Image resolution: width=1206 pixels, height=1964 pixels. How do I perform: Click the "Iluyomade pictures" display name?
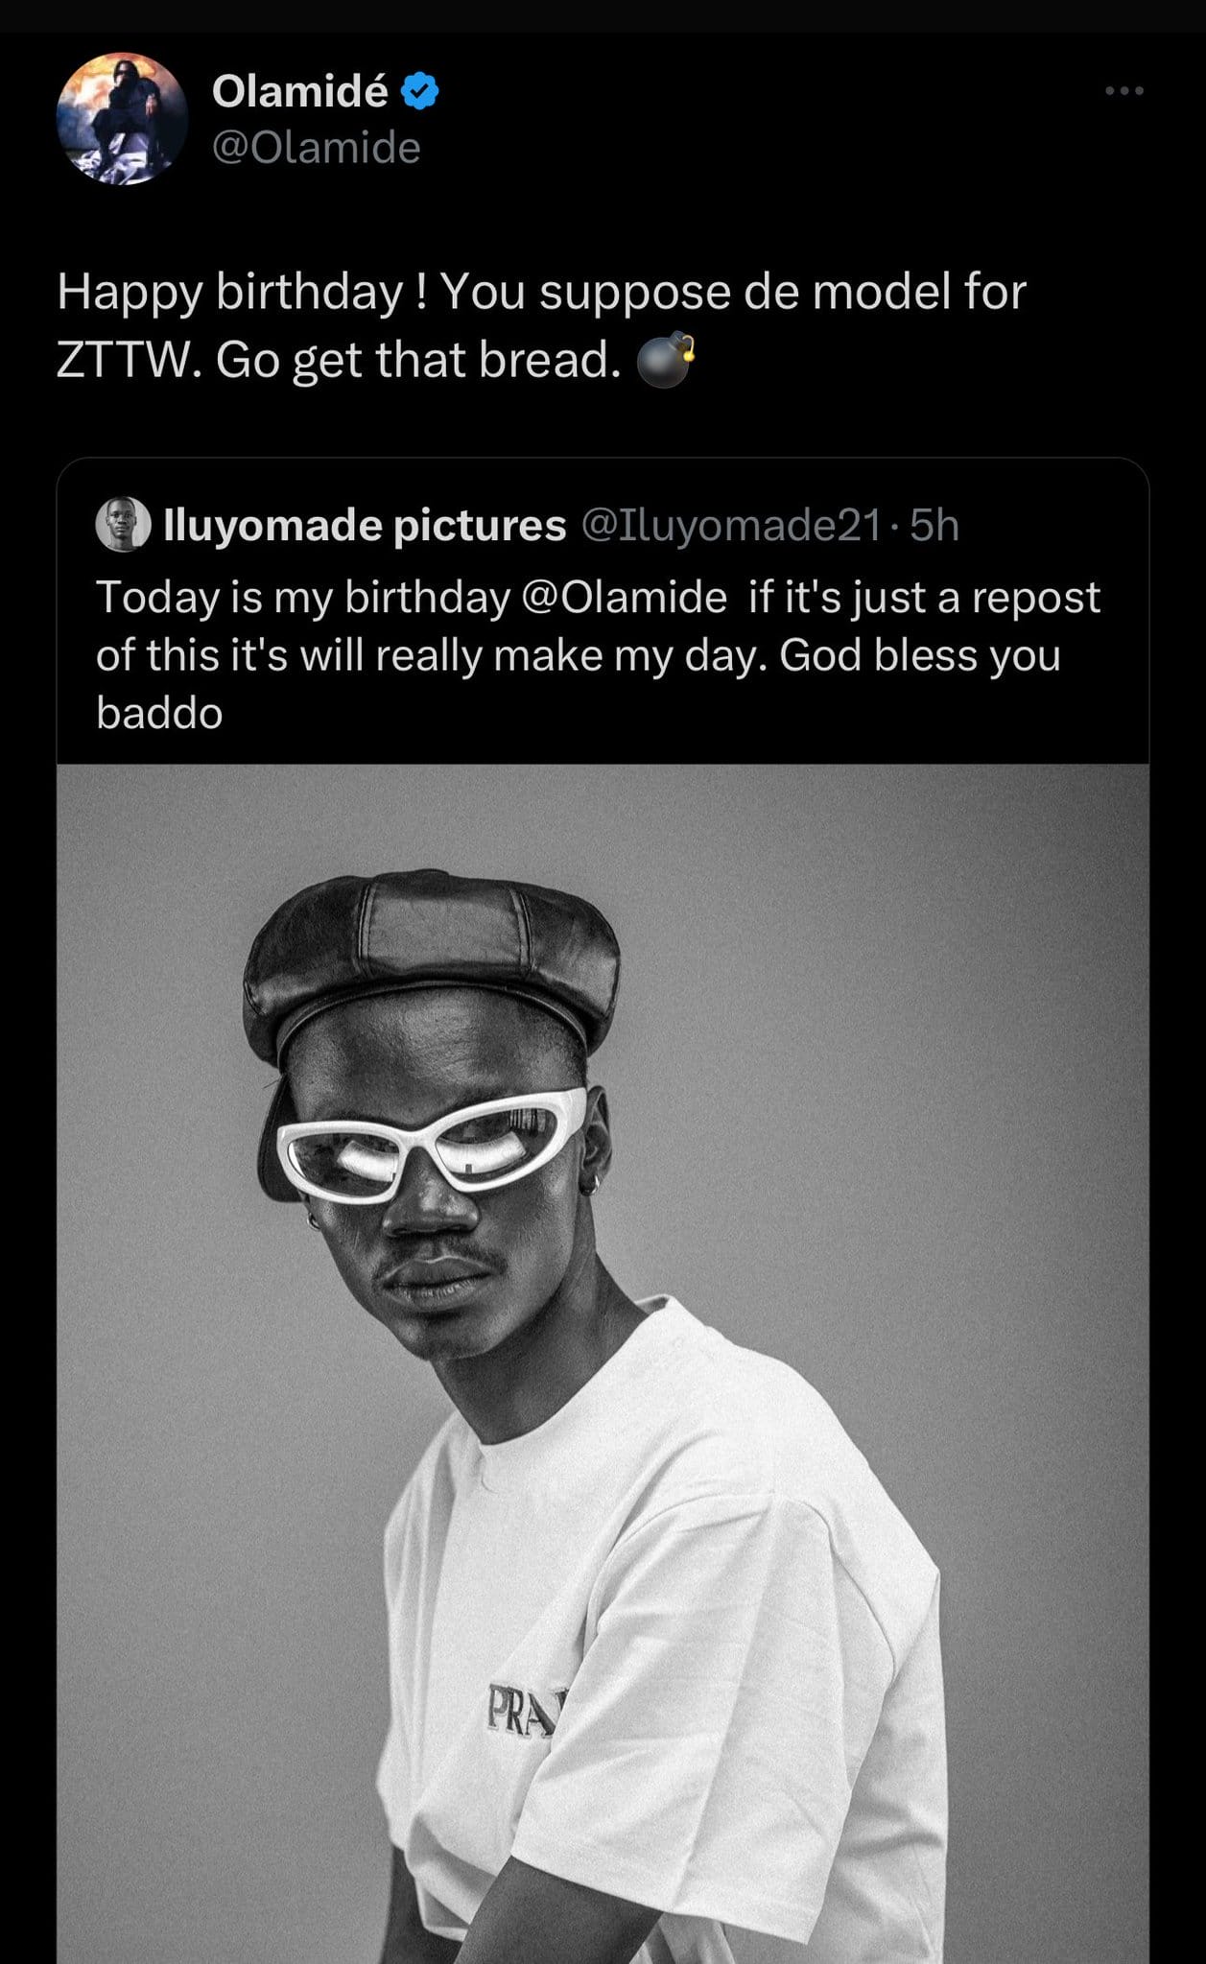click(x=365, y=525)
